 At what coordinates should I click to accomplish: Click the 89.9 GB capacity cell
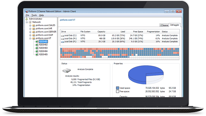pyautogui.click(x=102, y=35)
